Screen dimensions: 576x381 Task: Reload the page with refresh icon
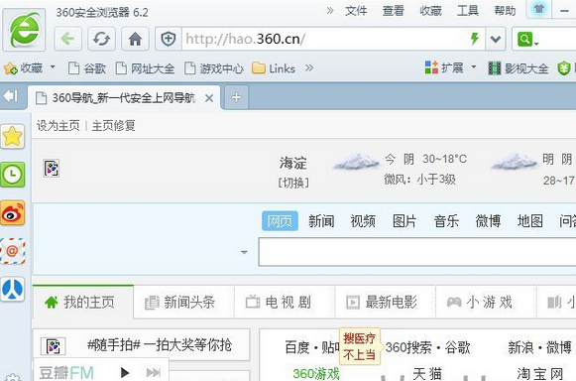coord(102,39)
